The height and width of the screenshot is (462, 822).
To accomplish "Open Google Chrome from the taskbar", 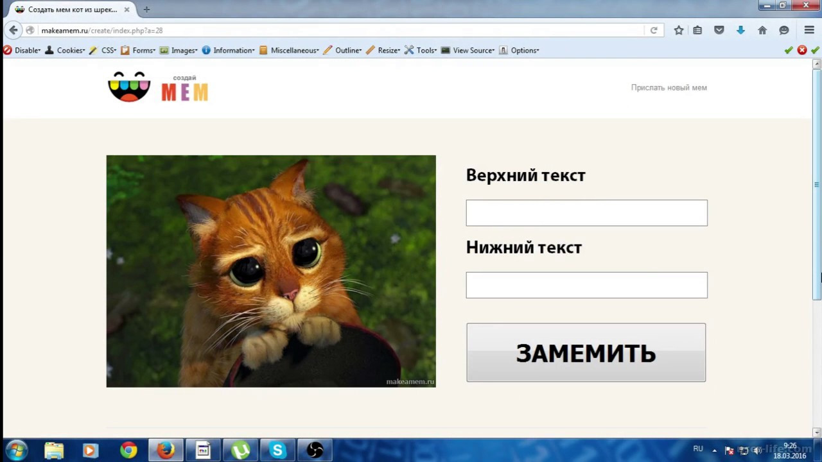I will [128, 450].
